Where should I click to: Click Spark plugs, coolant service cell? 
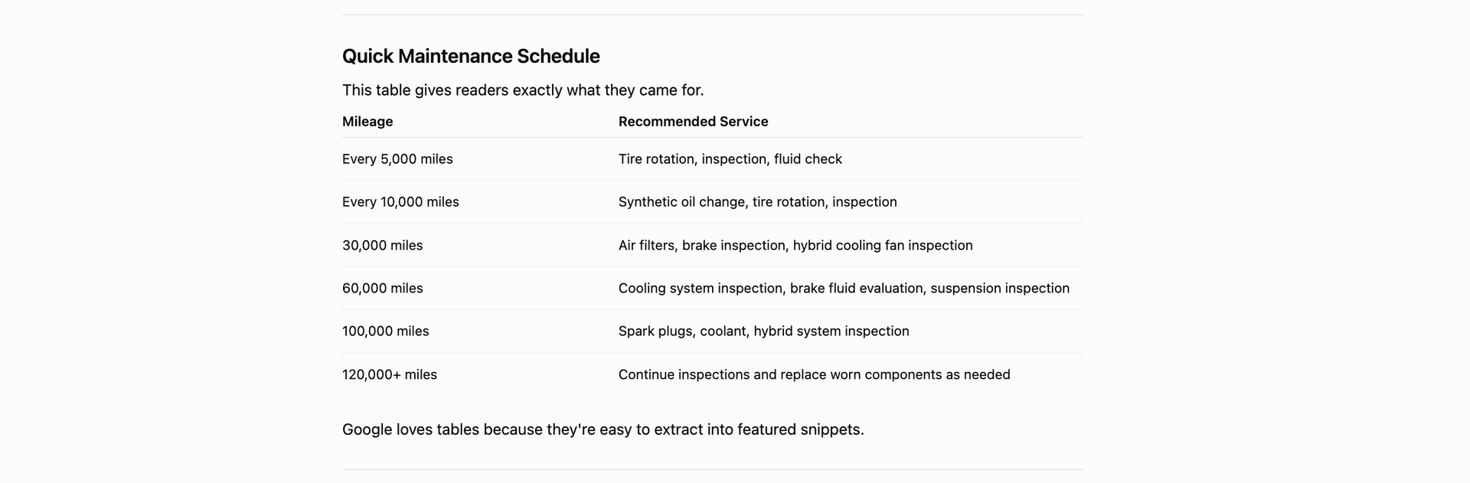pos(763,331)
